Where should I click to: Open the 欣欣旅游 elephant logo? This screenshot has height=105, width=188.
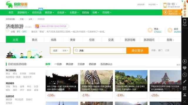point(16,5)
